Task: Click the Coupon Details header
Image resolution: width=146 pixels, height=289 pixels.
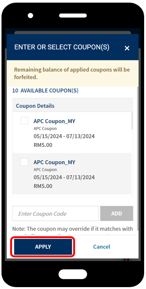Action: click(35, 106)
